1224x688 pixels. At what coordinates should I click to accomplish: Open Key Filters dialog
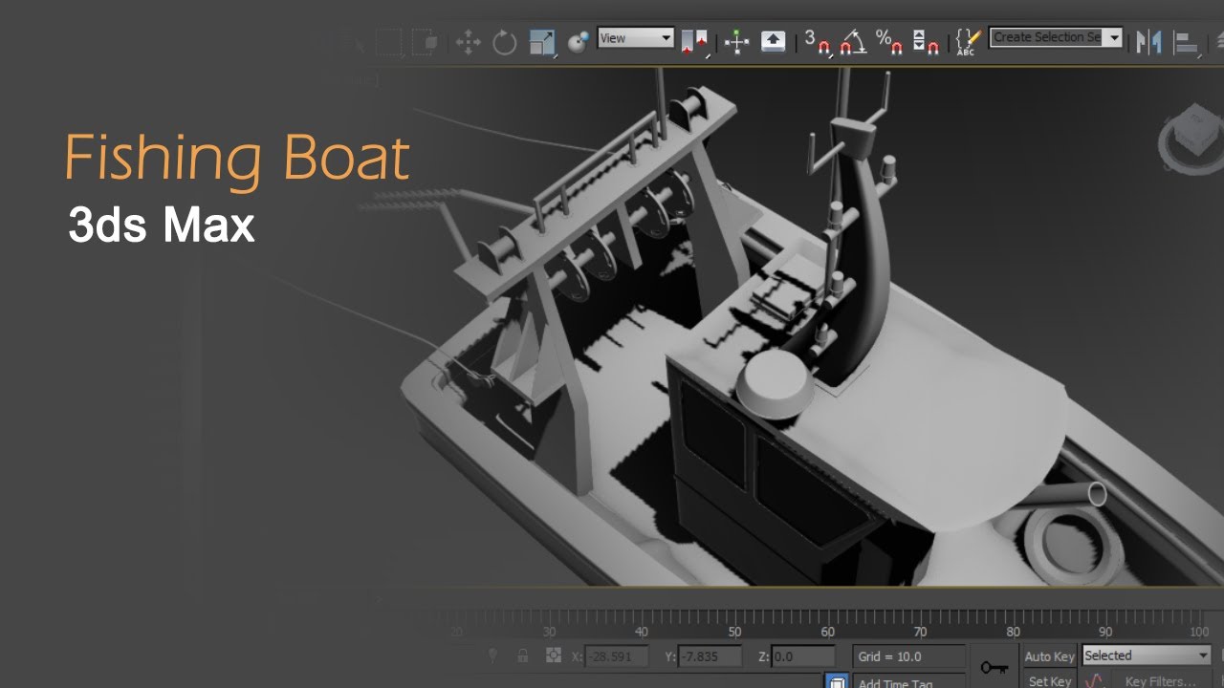tap(1159, 680)
